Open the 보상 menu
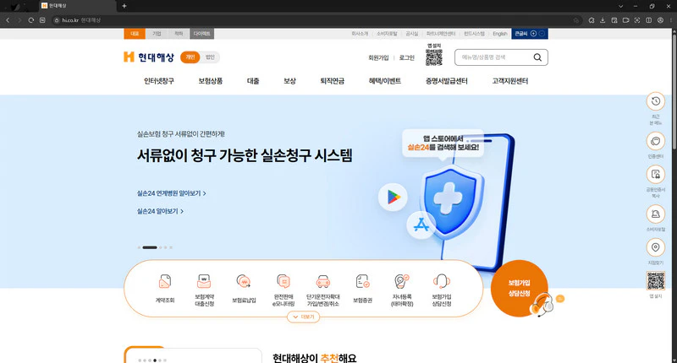Screen dimensions: 677x363 click(x=289, y=81)
